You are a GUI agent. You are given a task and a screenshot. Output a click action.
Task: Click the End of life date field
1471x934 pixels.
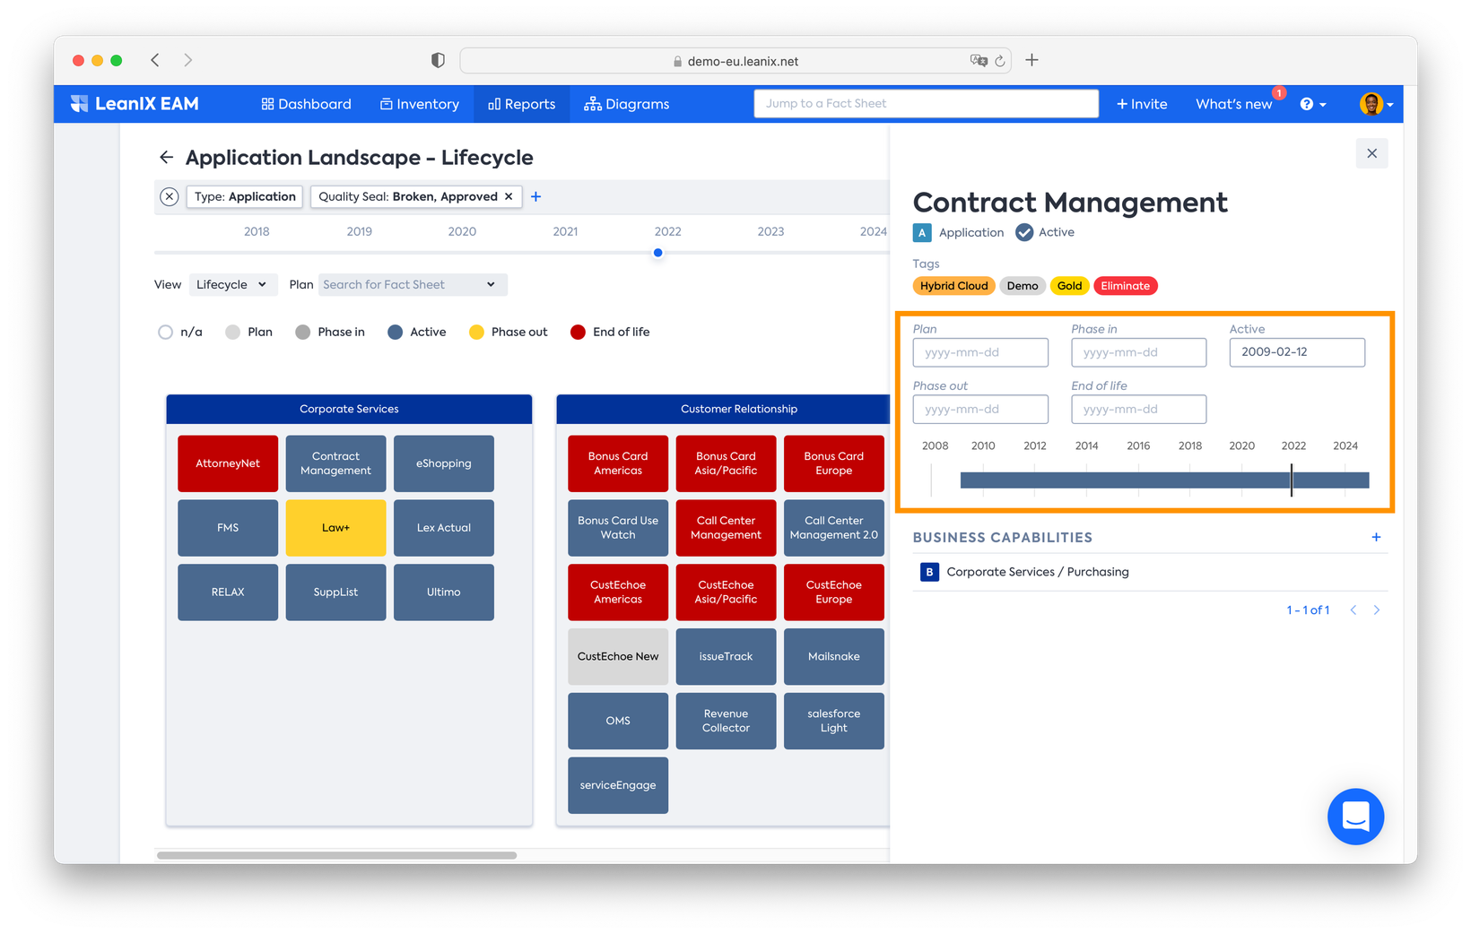1138,410
